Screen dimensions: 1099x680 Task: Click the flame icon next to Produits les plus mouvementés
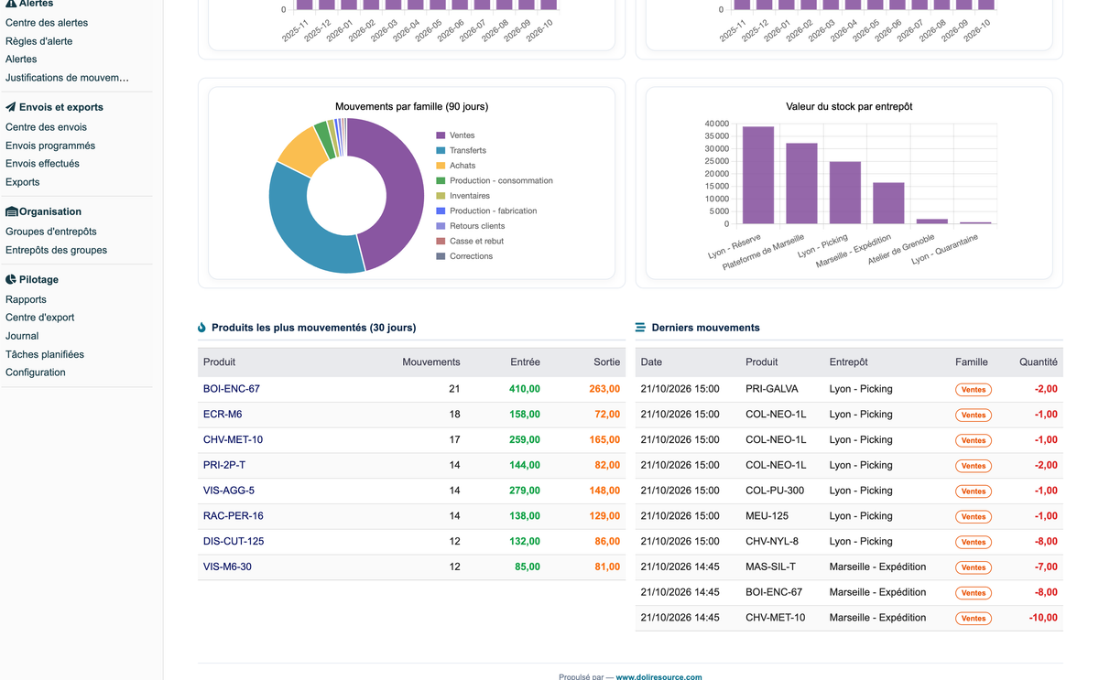202,328
